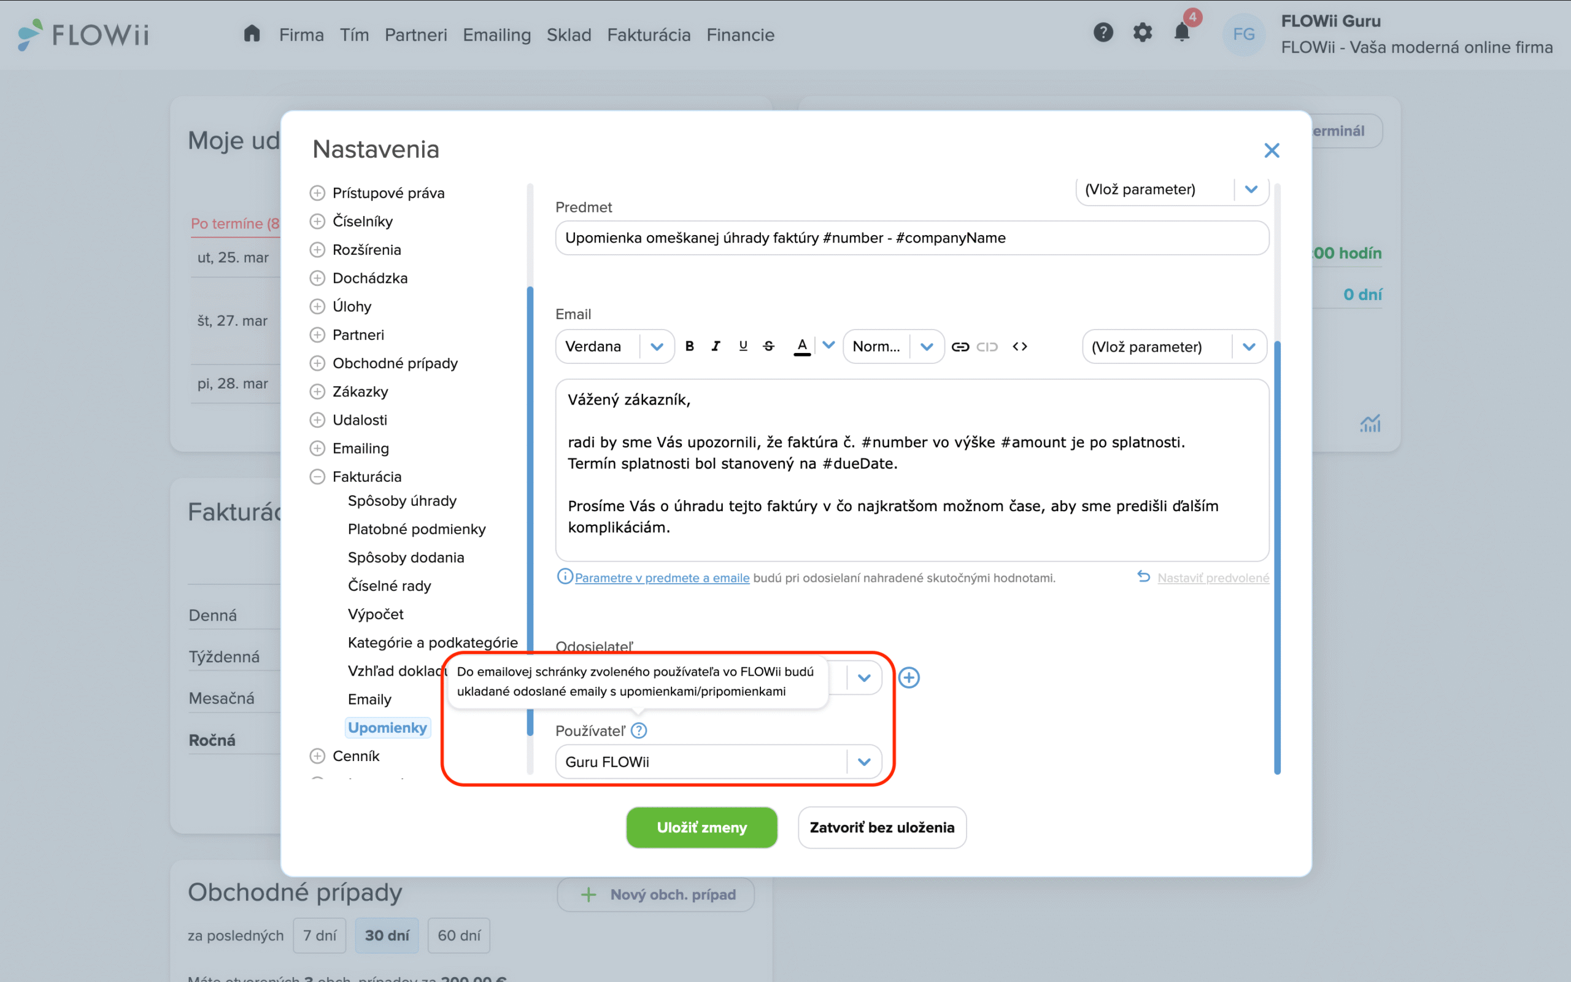
Task: Apply italic formatting in email editor
Action: point(716,346)
